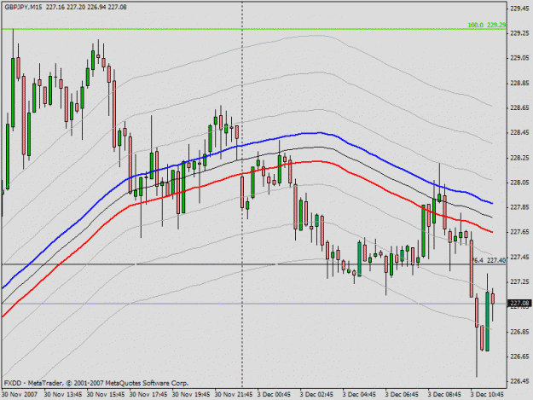Click the 226.65 price scale value
Screen dimensions: 533x400
pyautogui.click(x=519, y=357)
